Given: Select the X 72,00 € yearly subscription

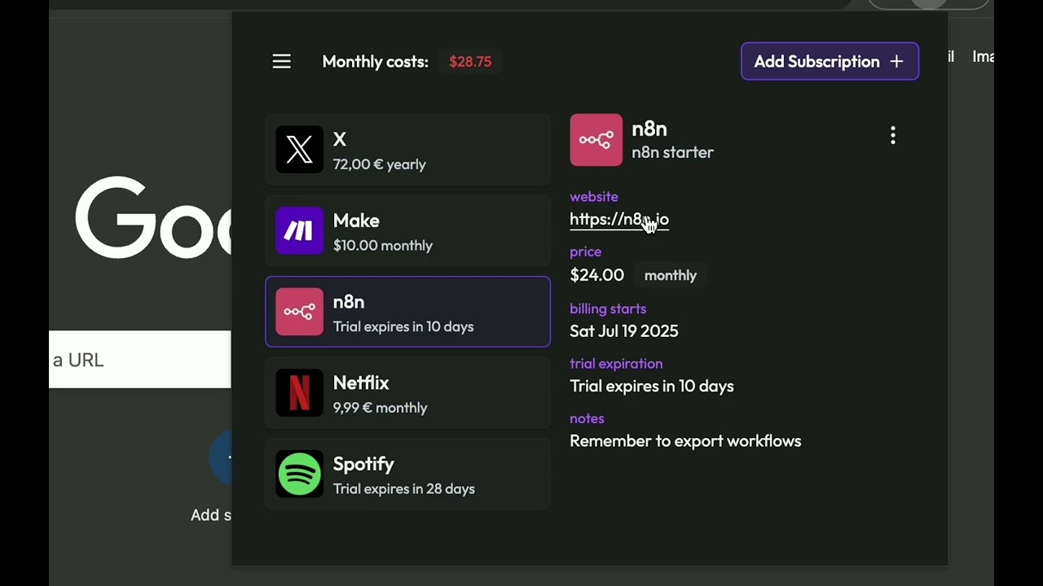Looking at the screenshot, I should click(x=407, y=150).
